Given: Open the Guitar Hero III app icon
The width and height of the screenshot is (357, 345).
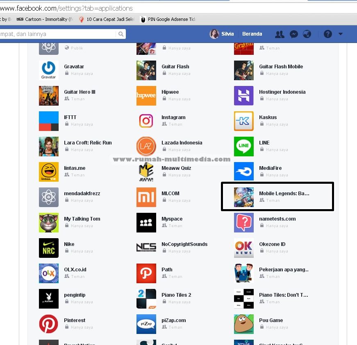Looking at the screenshot, I should point(48,96).
